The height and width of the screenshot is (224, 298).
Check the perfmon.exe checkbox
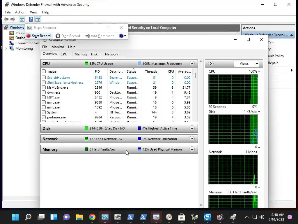pos(44,117)
